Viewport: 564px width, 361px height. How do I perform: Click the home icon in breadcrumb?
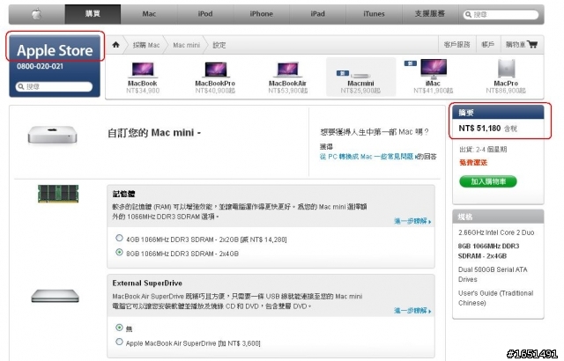(x=115, y=45)
